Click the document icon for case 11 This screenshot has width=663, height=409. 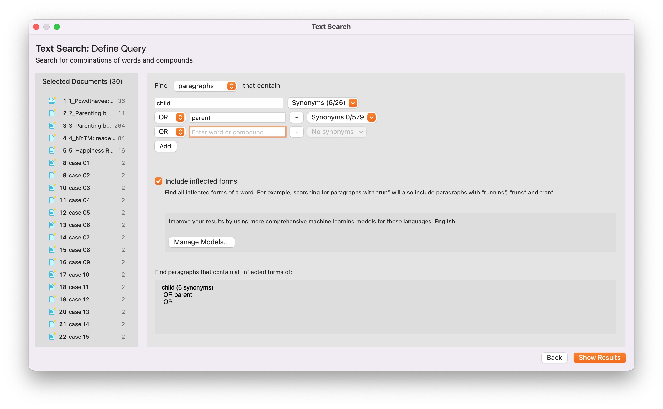[52, 287]
